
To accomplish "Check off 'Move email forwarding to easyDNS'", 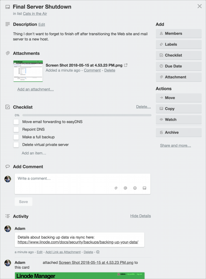I will pos(16,122).
